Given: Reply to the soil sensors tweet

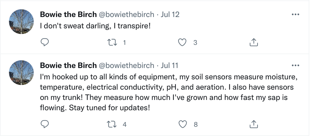Looking at the screenshot, I should pyautogui.click(x=45, y=124).
